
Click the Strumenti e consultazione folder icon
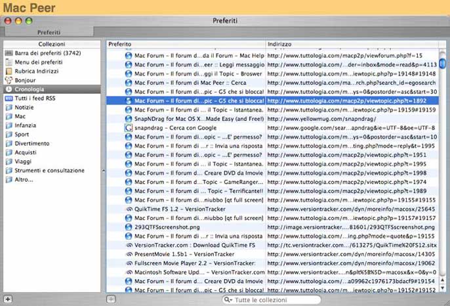coord(9,170)
